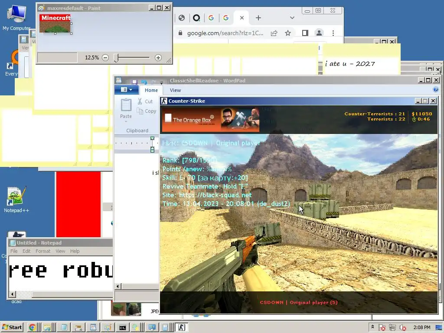Click '12.5%' zoom value in Paint
This screenshot has width=444, height=333.
tap(92, 58)
